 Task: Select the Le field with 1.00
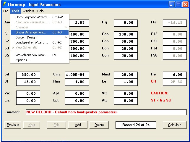(x=126, y=82)
